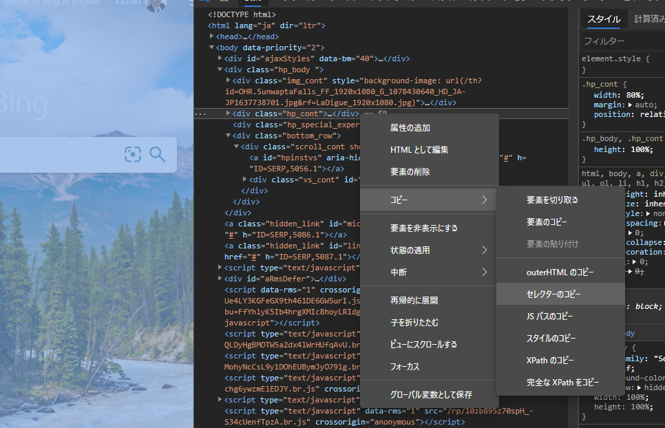665x428 pixels.
Task: Choose 要素の削除 menu entry
Action: click(x=429, y=172)
